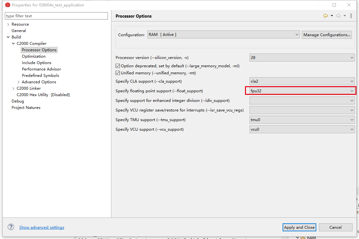Image resolution: width=359 pixels, height=239 pixels.
Task: Select Project Natures tree item
Action: [26, 107]
